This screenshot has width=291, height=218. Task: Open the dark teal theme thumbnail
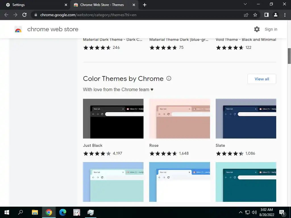[246, 182]
